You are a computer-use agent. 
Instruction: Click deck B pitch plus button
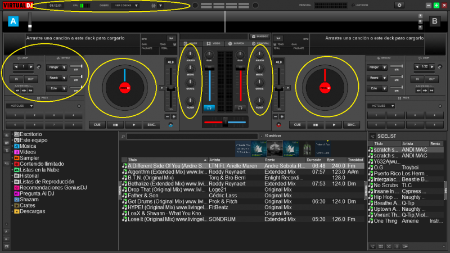tap(282, 117)
